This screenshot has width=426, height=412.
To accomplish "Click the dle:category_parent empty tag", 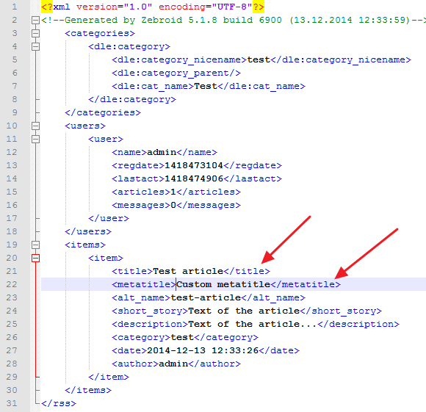I will [x=176, y=73].
